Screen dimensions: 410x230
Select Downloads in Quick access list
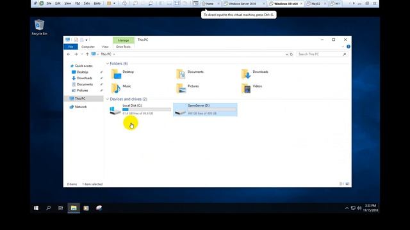click(x=85, y=78)
